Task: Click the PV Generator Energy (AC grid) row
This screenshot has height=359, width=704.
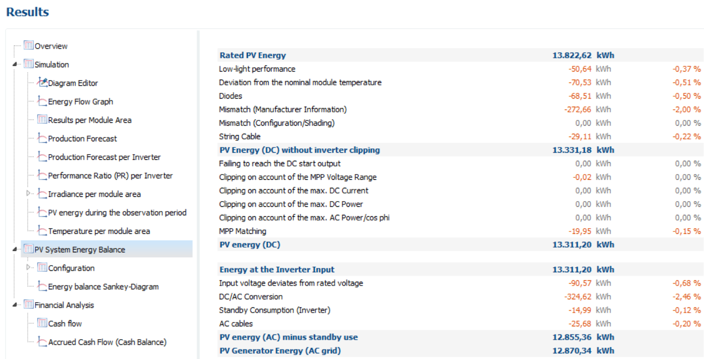Action: (280, 351)
